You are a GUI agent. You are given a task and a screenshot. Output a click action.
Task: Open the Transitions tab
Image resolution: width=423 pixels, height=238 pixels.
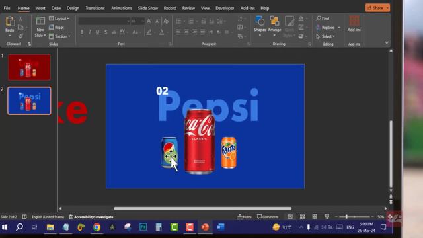coord(95,8)
